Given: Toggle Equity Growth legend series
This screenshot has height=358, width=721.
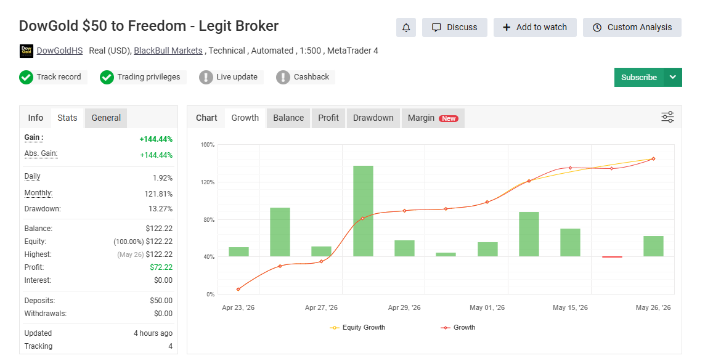Looking at the screenshot, I should point(358,328).
